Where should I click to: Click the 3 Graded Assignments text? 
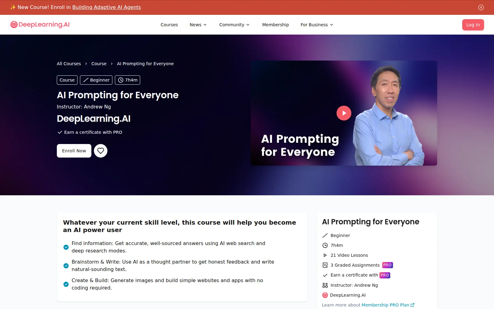tap(355, 265)
